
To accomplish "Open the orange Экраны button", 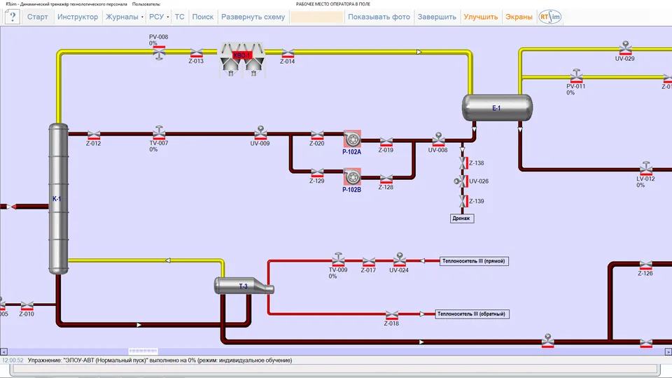I will (x=519, y=17).
